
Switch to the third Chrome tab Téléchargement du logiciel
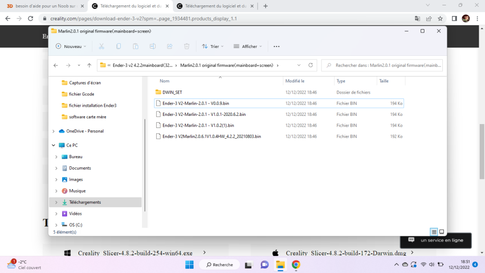tap(215, 6)
